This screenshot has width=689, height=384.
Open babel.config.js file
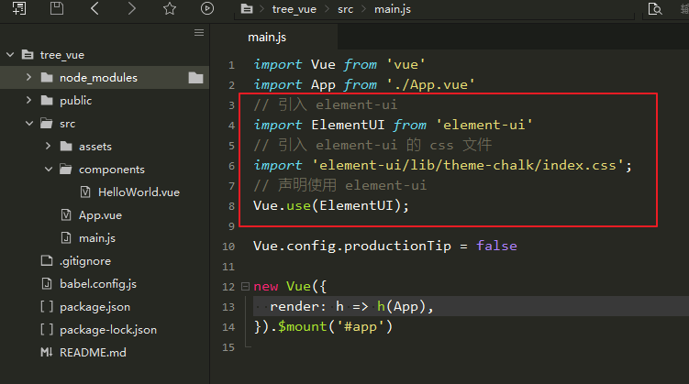98,284
